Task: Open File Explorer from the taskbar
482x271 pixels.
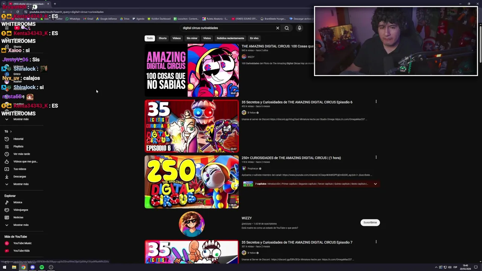Action: [x=14, y=267]
